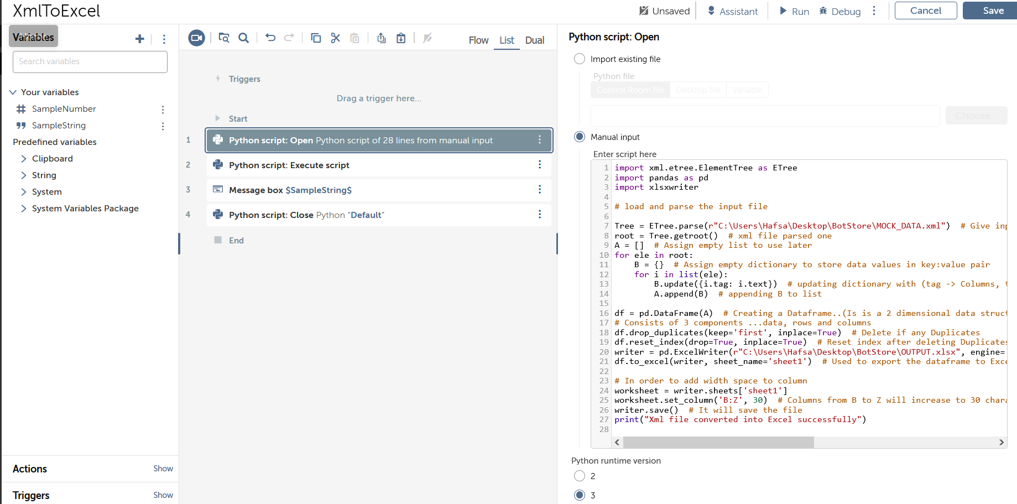This screenshot has height=504, width=1017.
Task: Click the Save button
Action: 993,11
